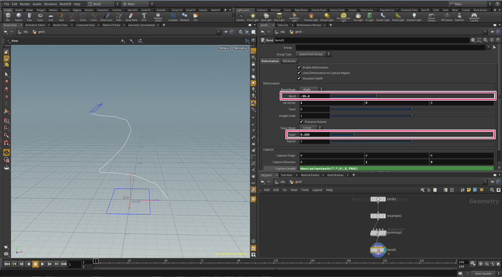Add a Point Light from shelf

[253, 17]
